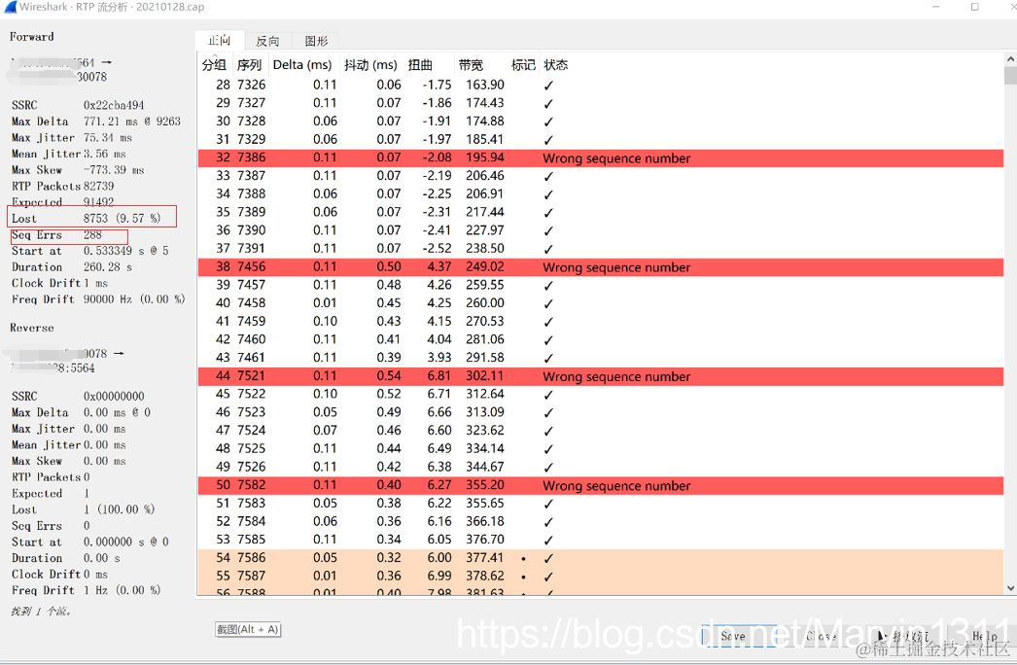Sort by the 序列 sequence column header

[249, 65]
